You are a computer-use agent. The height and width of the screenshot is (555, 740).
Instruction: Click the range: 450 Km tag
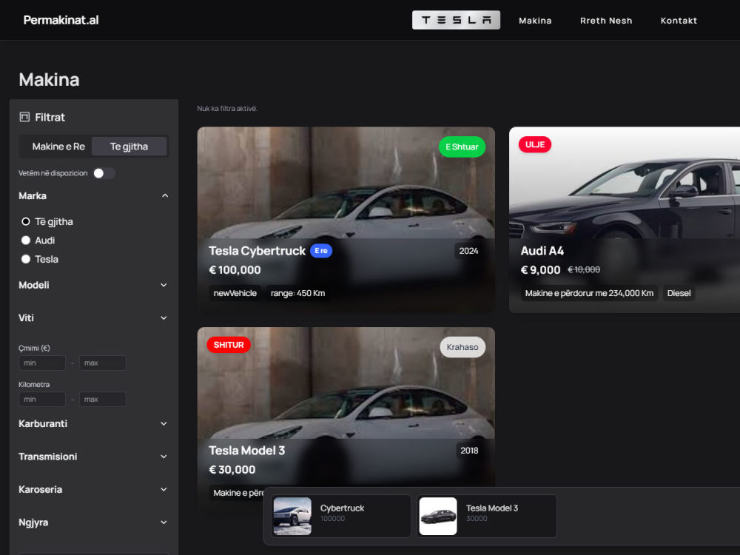pos(297,293)
